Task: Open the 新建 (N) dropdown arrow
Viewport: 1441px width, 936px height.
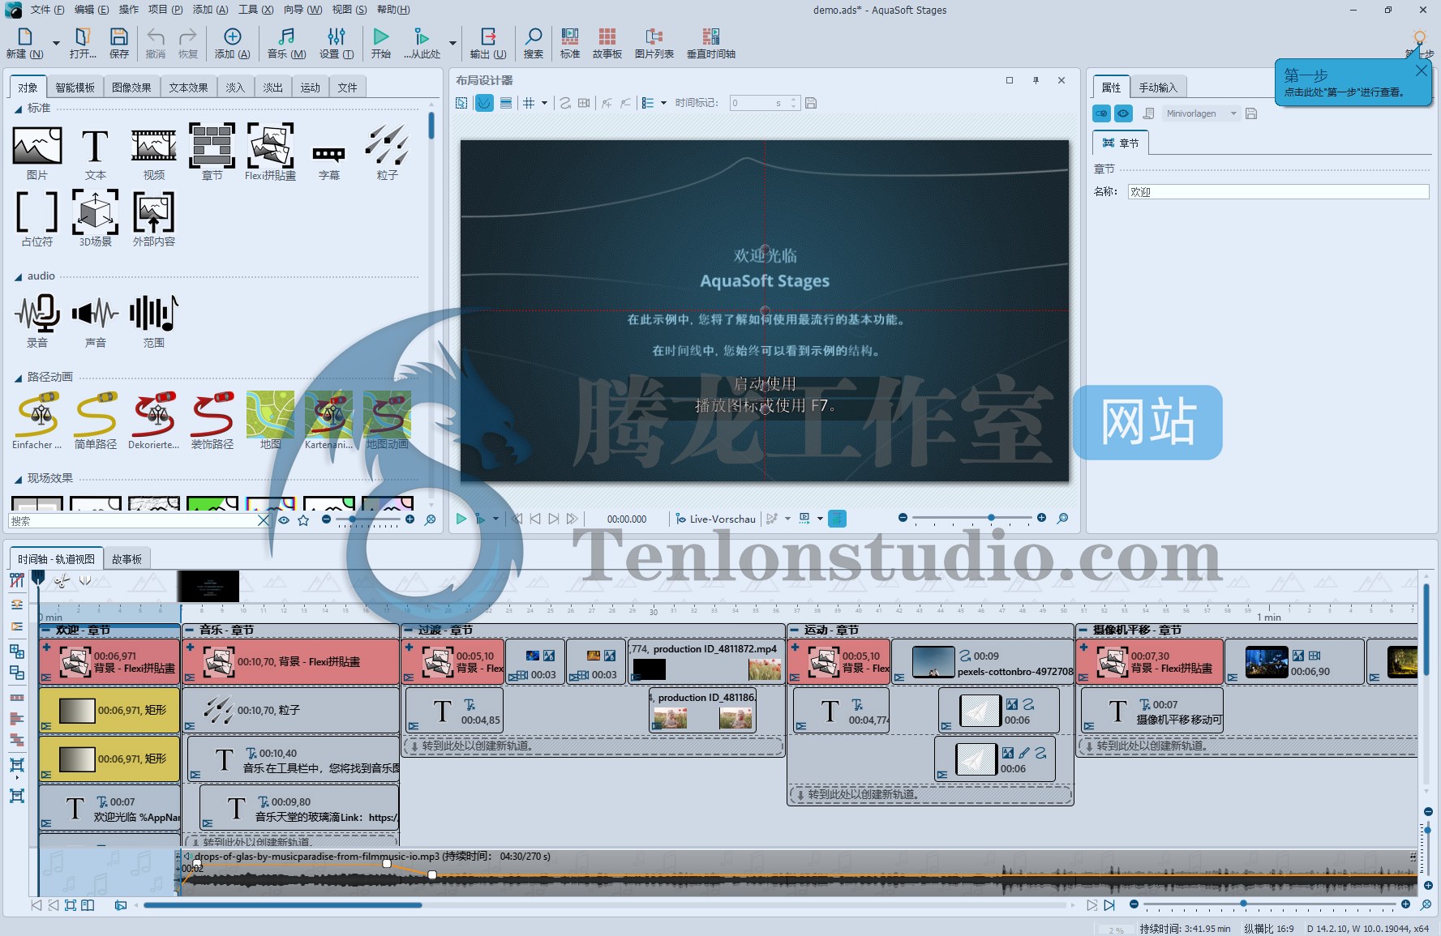Action: point(56,43)
